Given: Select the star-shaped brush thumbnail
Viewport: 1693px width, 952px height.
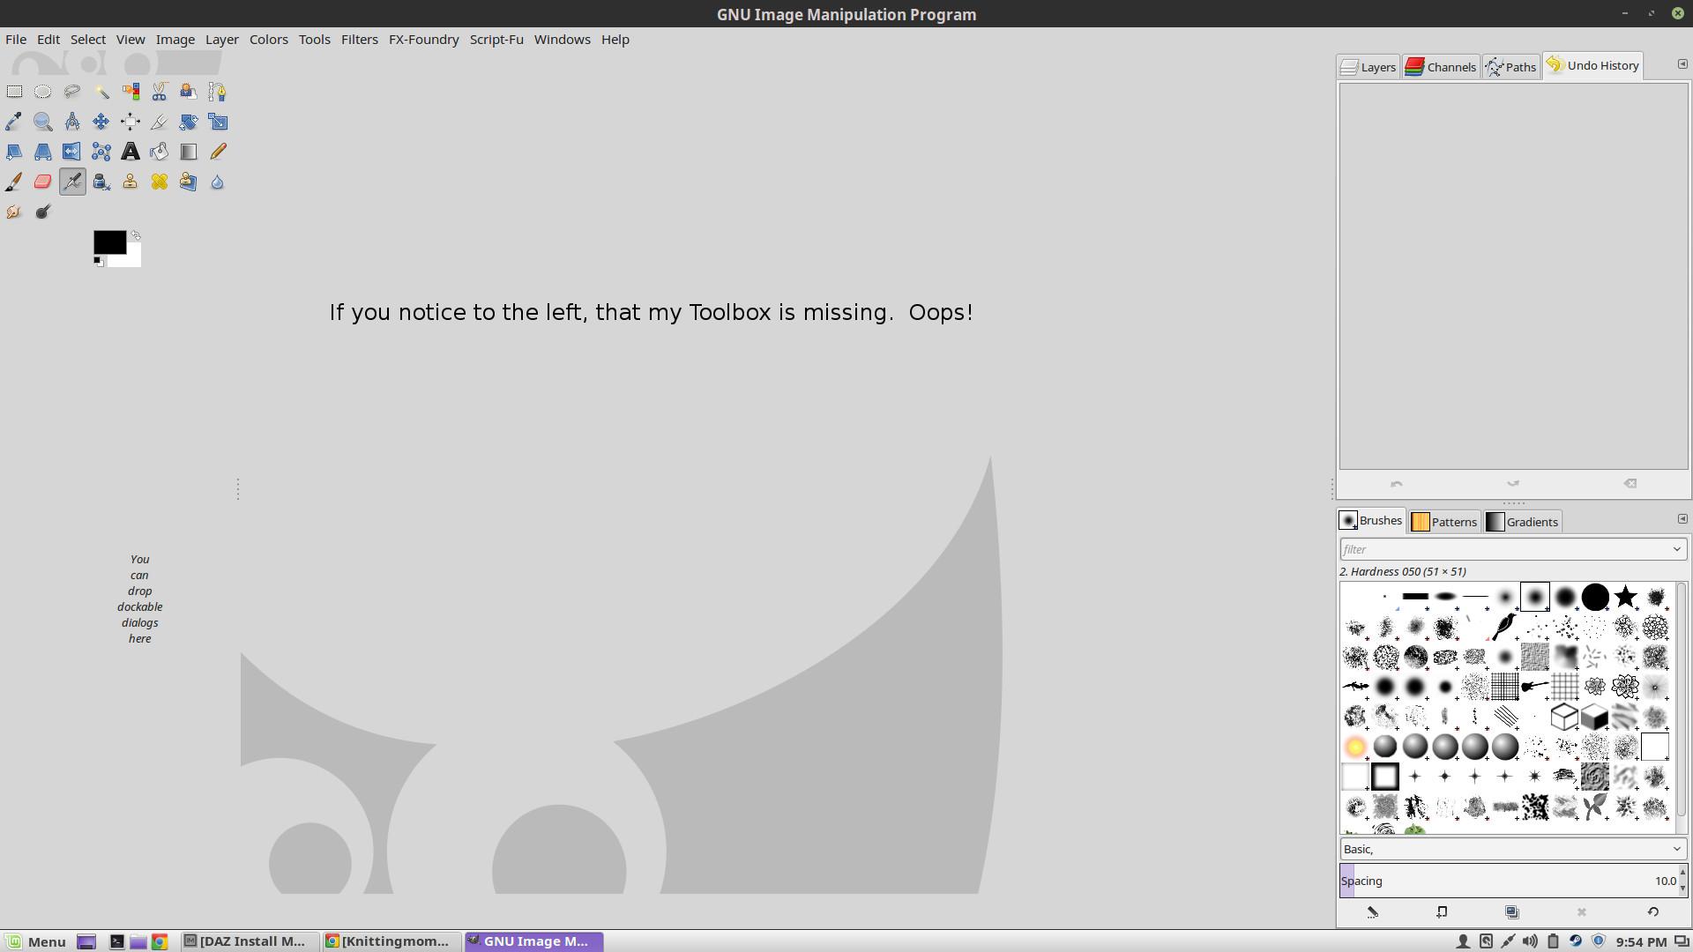Looking at the screenshot, I should coord(1625,598).
